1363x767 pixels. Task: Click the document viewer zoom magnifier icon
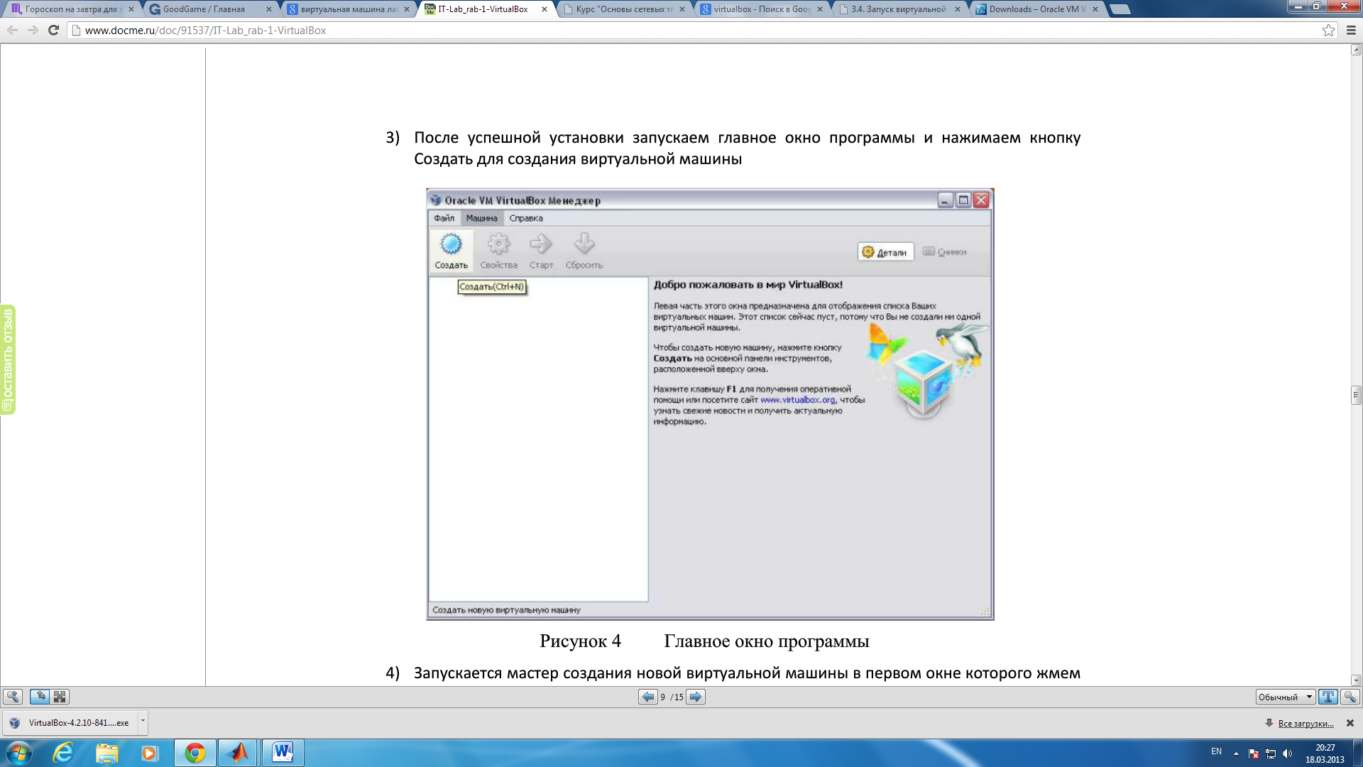[x=13, y=697]
